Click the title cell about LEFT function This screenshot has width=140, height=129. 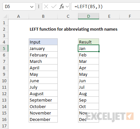coord(74,29)
